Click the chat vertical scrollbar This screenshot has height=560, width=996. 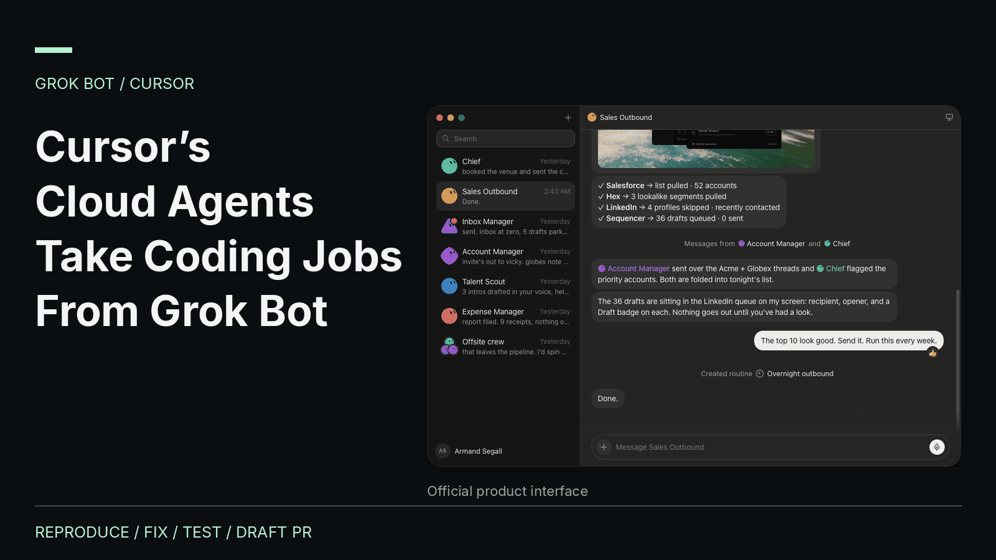pyautogui.click(x=957, y=361)
